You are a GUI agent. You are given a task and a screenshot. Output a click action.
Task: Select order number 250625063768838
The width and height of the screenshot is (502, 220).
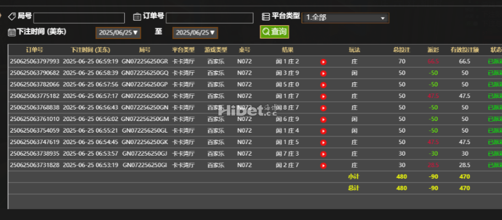[x=35, y=107]
